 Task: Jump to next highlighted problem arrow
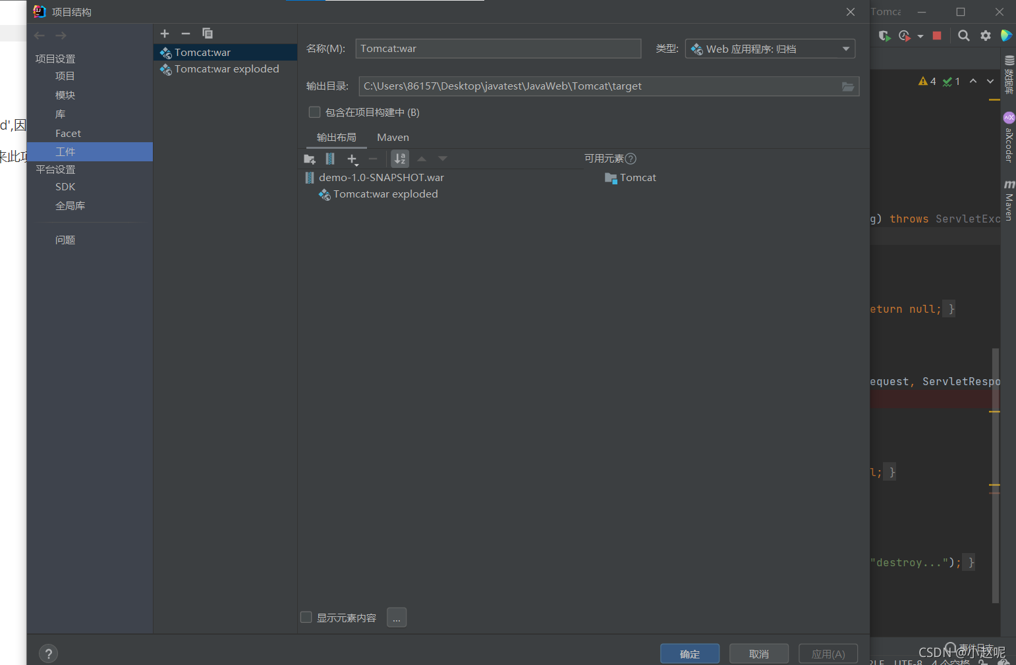[990, 81]
